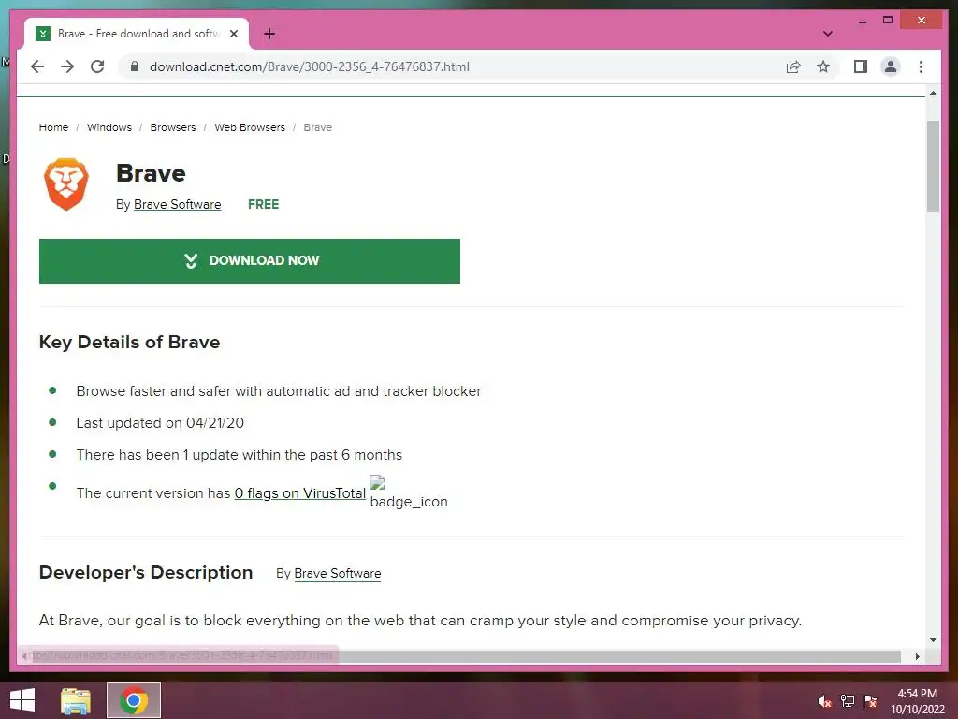Close the Brave download tab
This screenshot has height=719, width=958.
click(233, 34)
